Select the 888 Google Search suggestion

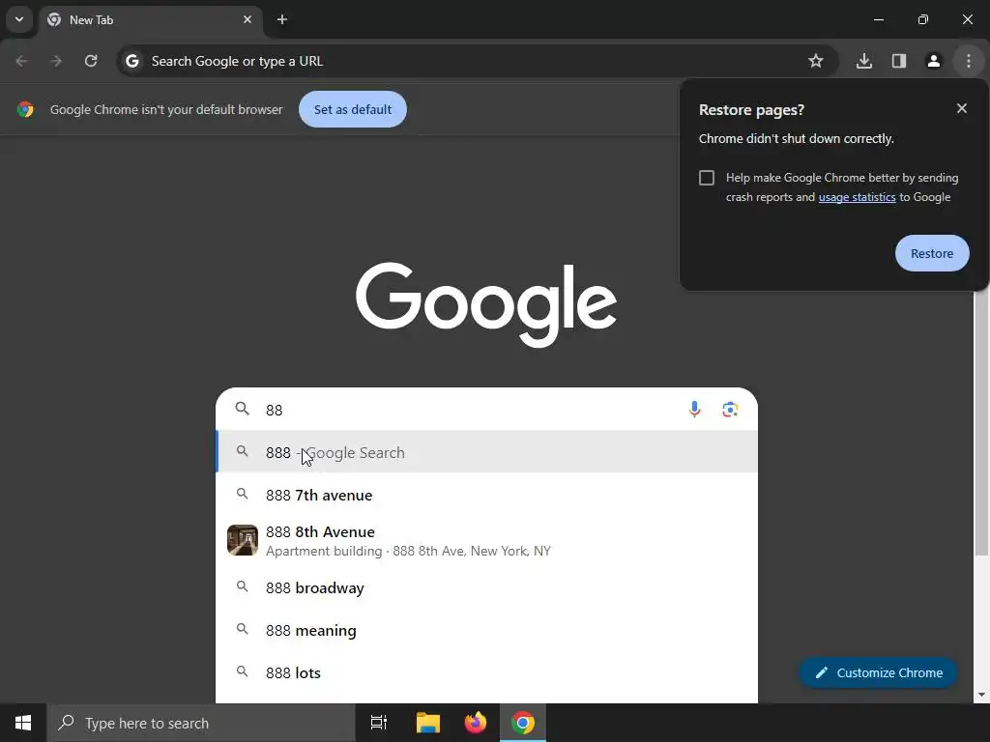click(x=486, y=452)
